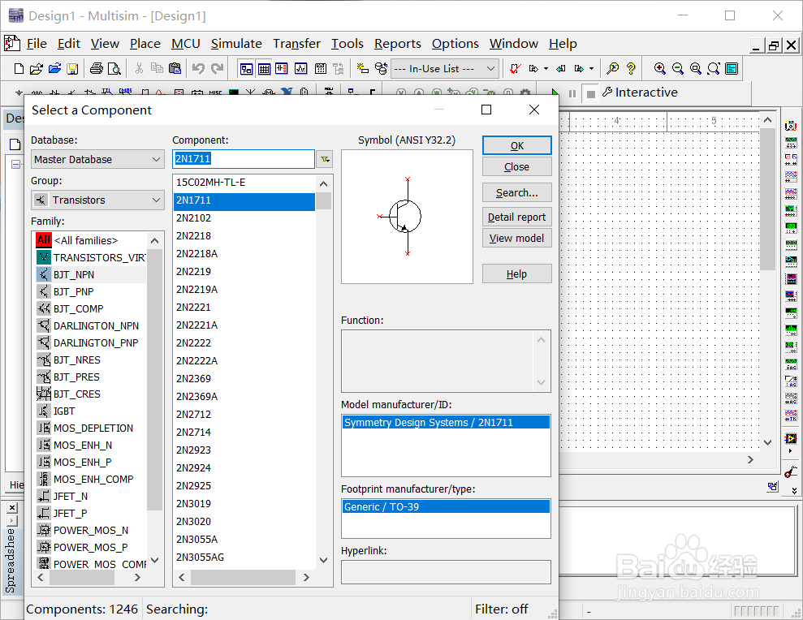This screenshot has height=620, width=803.
Task: Open the File menu
Action: point(37,44)
